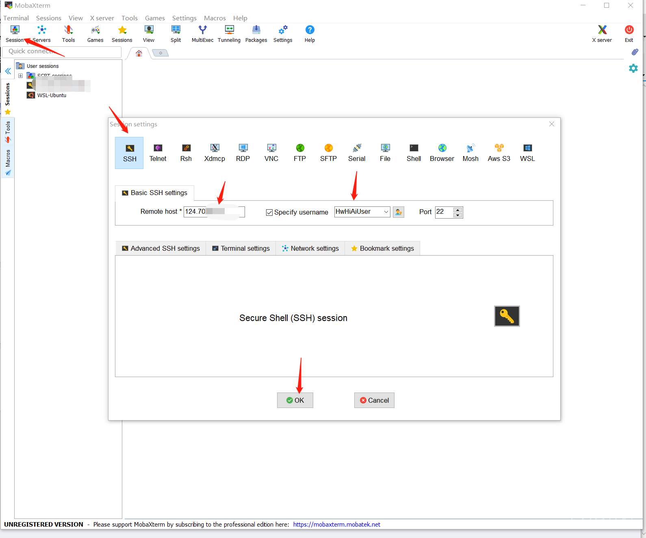This screenshot has width=646, height=538.
Task: Click the red Exit power icon
Action: (629, 34)
